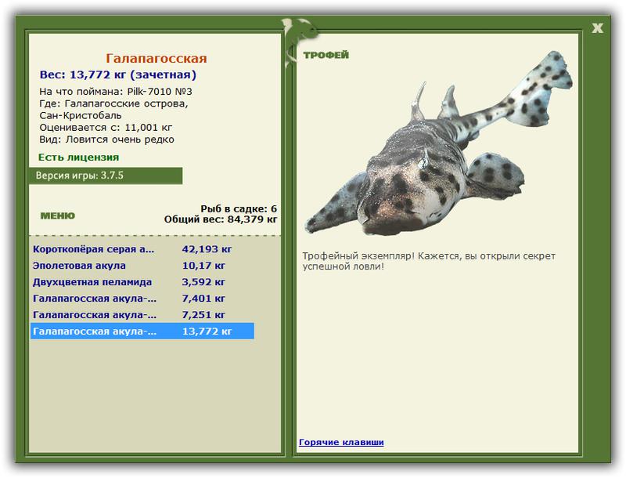
Task: Click the 3,592 кг weight value
Action: tap(203, 282)
